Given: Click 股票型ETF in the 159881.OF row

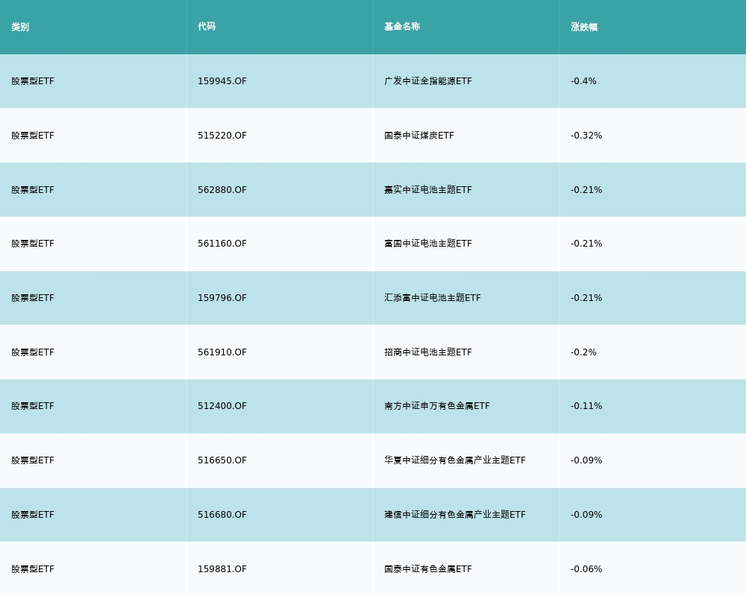Looking at the screenshot, I should point(33,569).
